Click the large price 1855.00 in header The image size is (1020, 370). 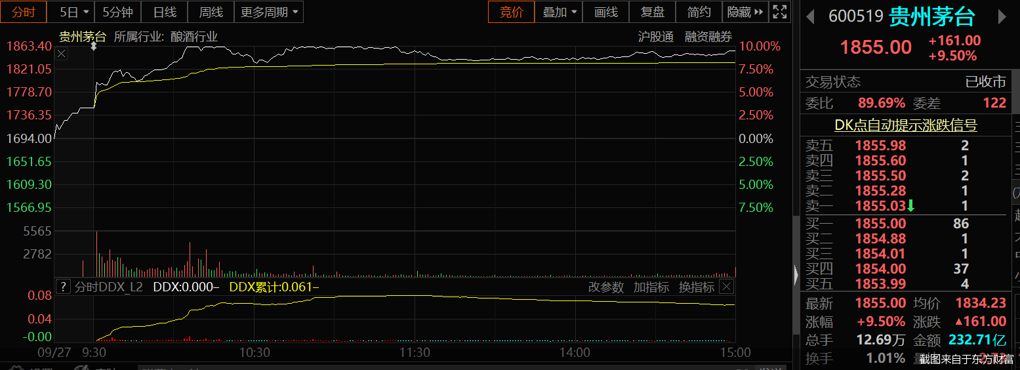[x=876, y=47]
